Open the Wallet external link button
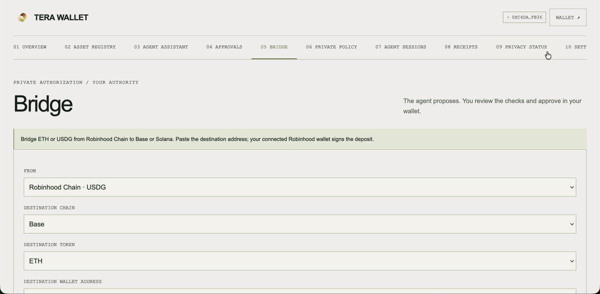Image resolution: width=600 pixels, height=294 pixels. click(x=568, y=17)
